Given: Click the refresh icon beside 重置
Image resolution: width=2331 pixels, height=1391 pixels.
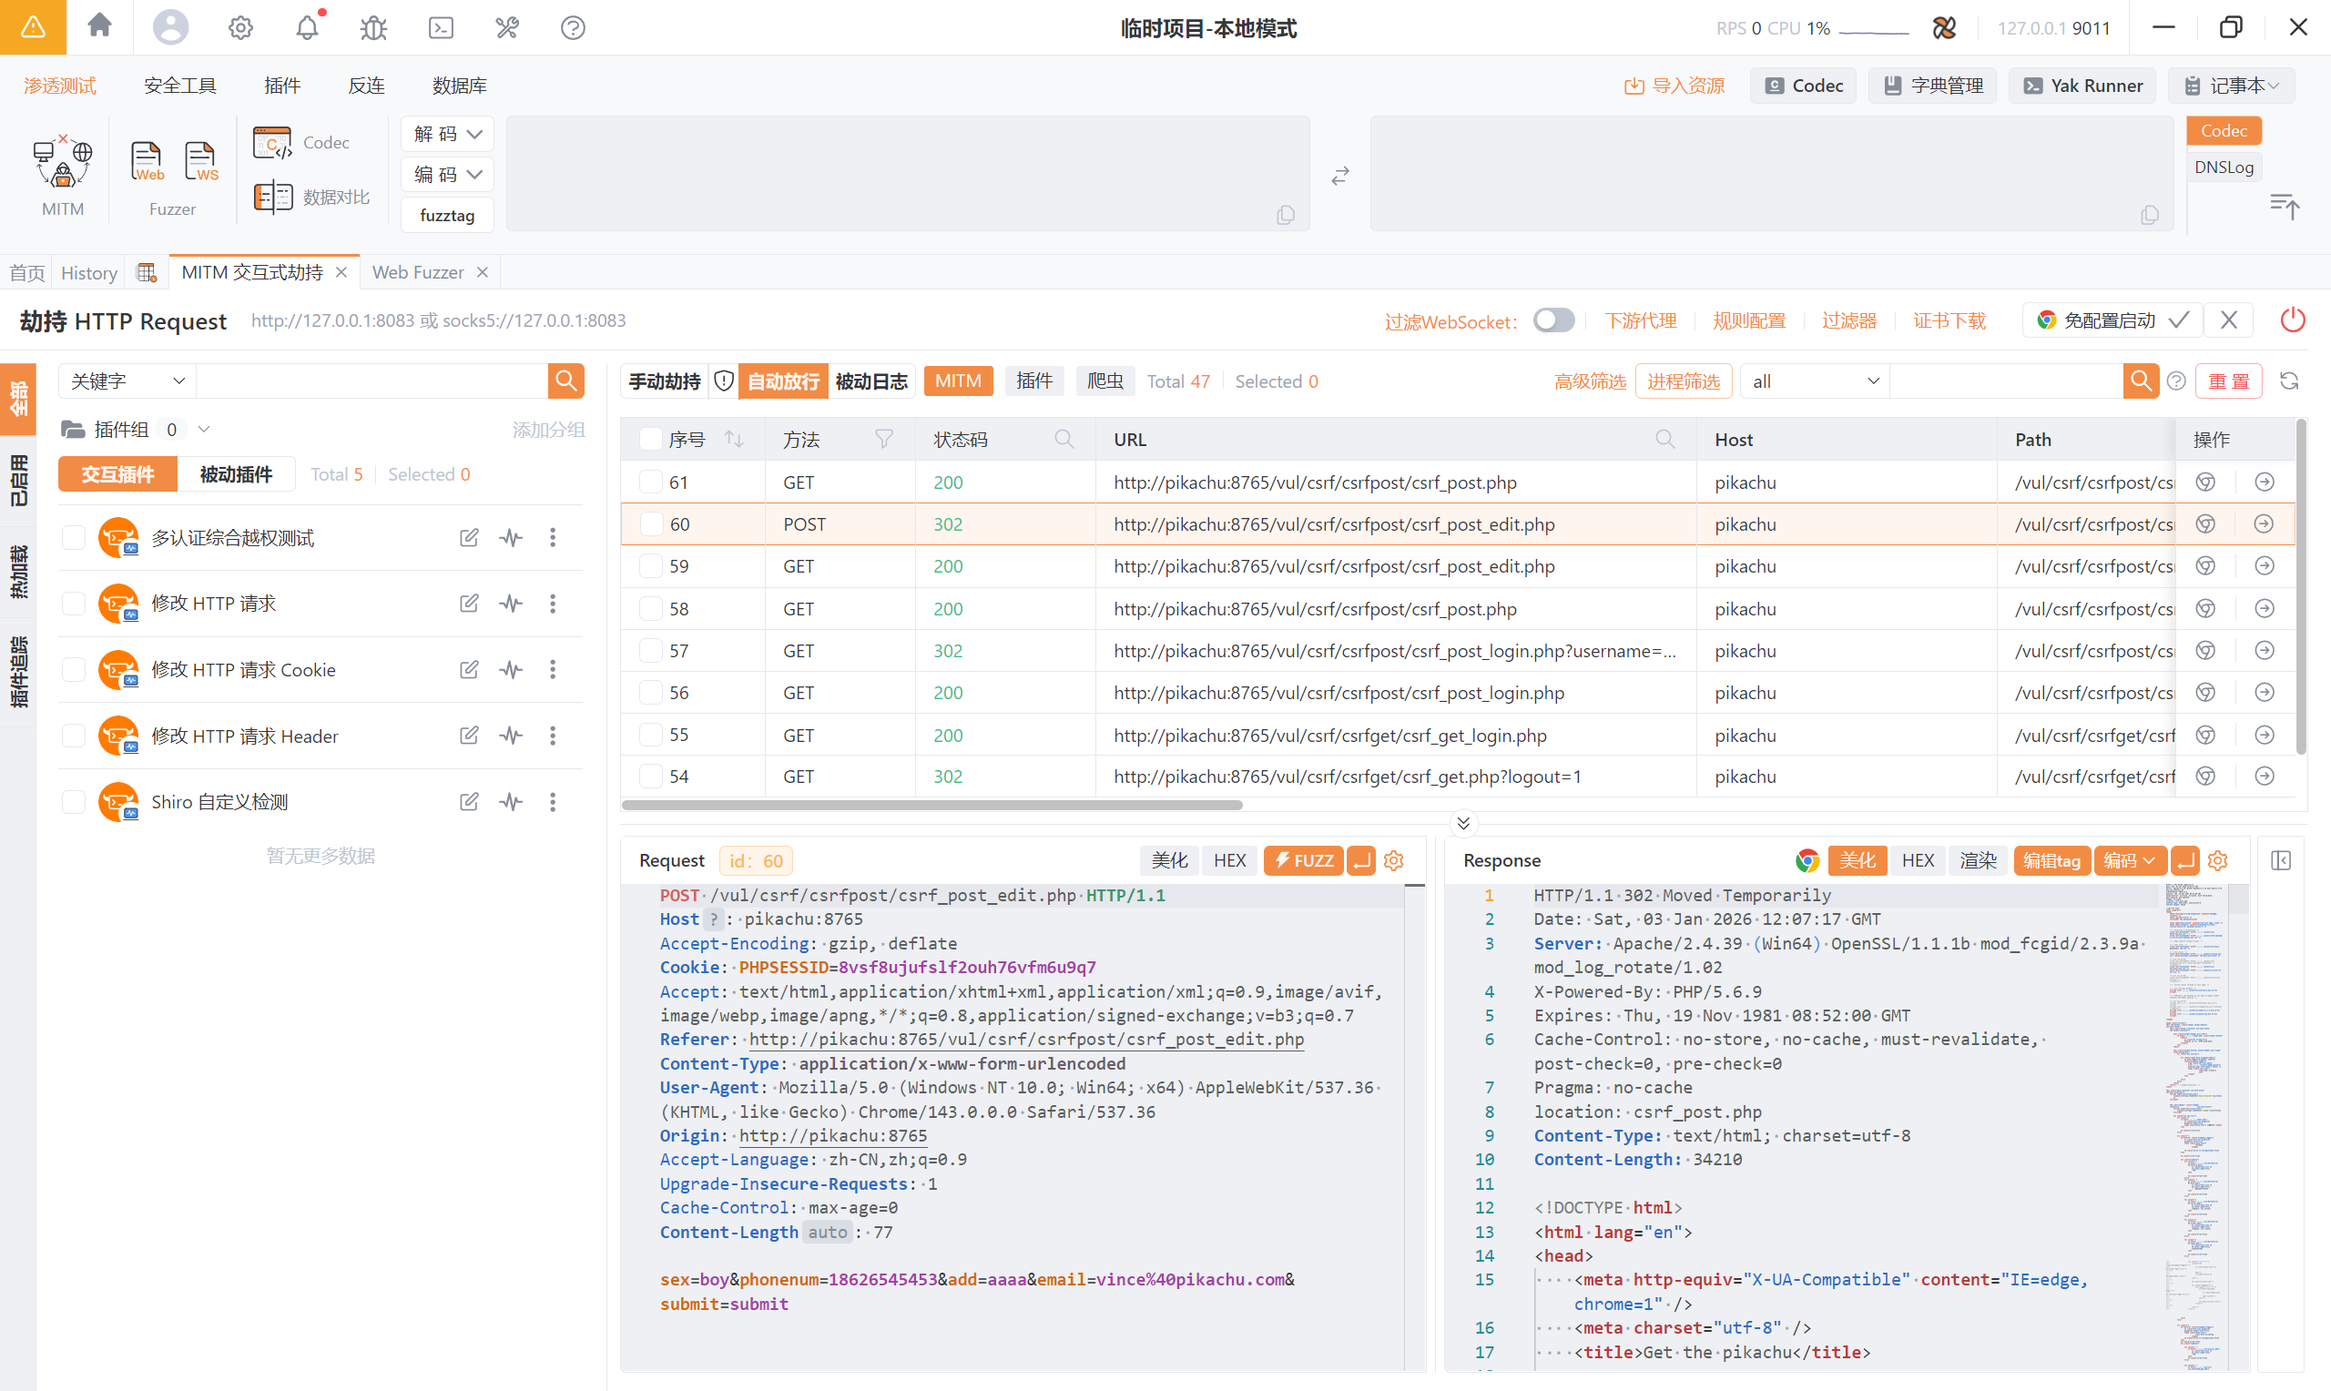Looking at the screenshot, I should pos(2290,381).
